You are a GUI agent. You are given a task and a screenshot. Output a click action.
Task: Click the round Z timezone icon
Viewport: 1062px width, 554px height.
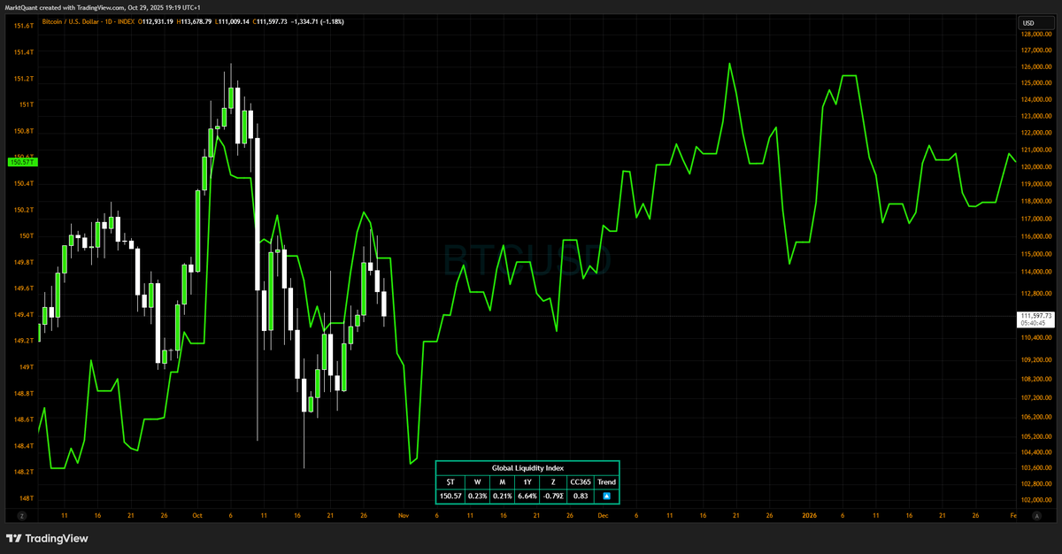(x=22, y=514)
